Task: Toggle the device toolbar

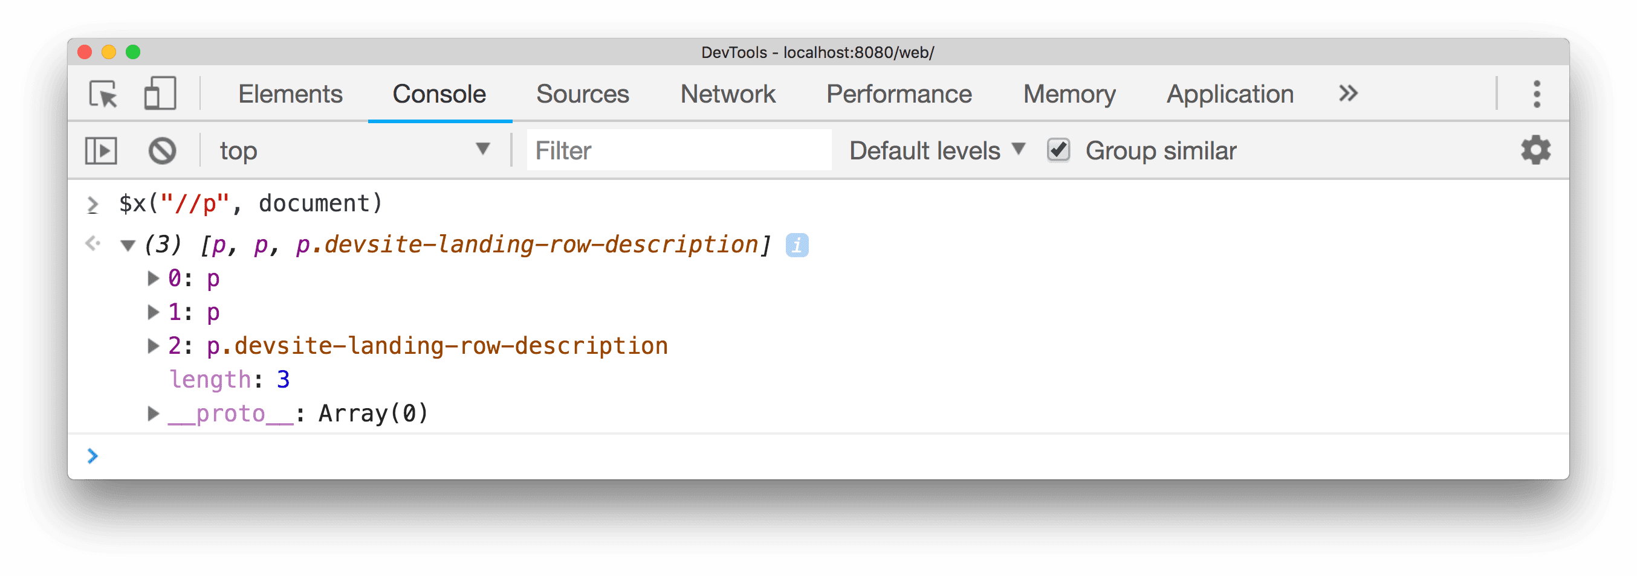Action: 159,94
